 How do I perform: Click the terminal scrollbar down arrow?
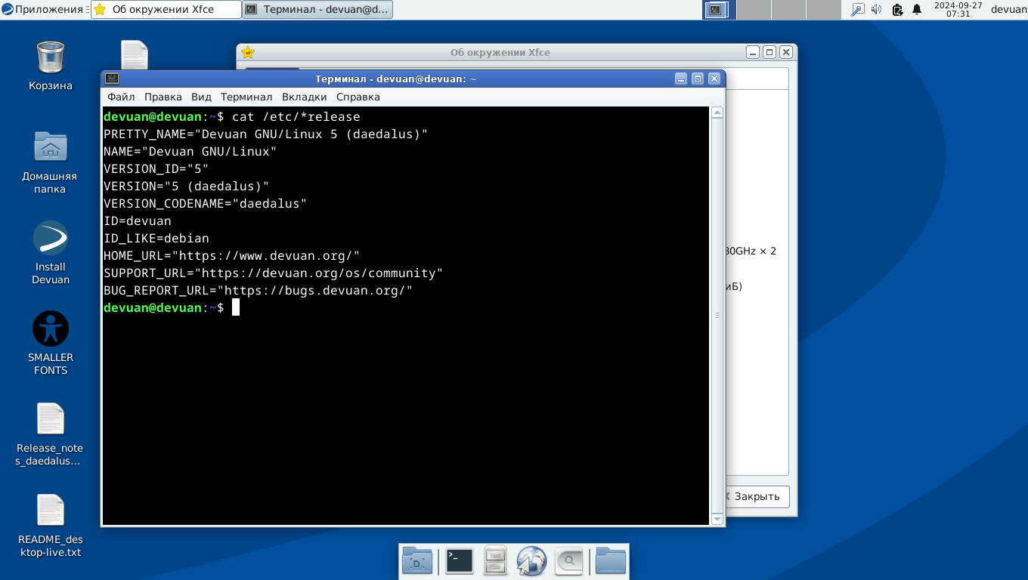point(717,519)
